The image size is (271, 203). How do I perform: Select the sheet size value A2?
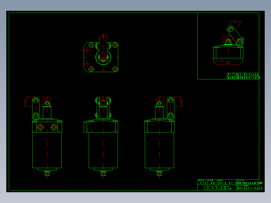coord(213,183)
